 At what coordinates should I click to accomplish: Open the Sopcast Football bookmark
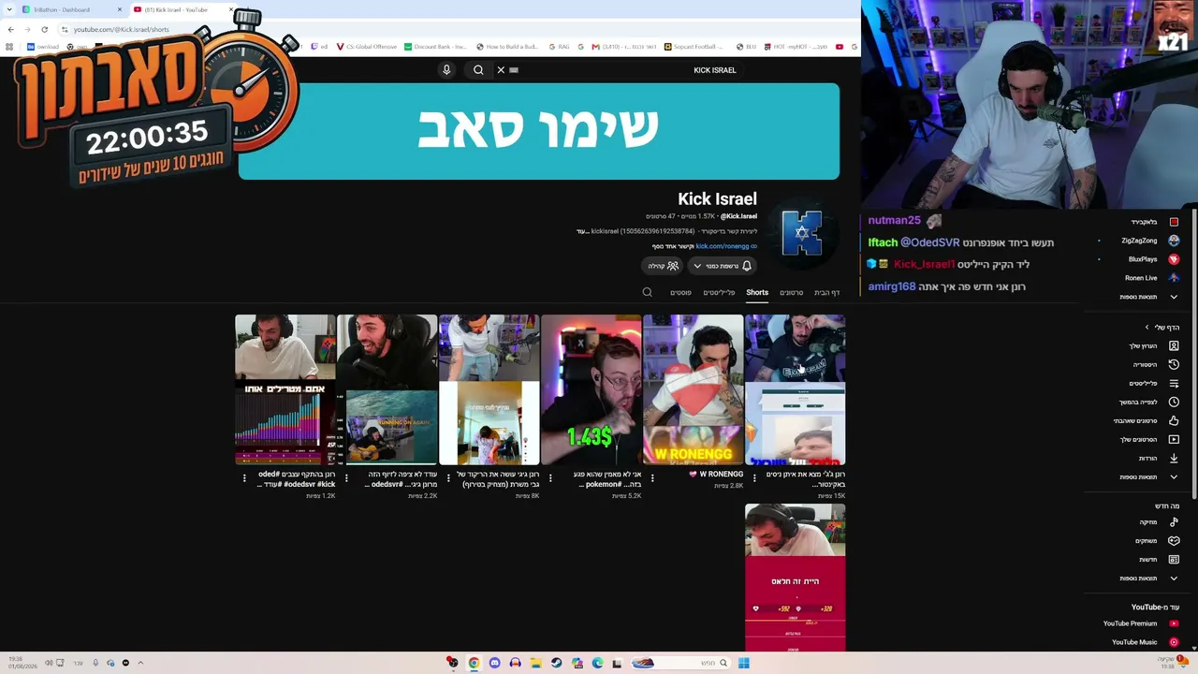(694, 47)
